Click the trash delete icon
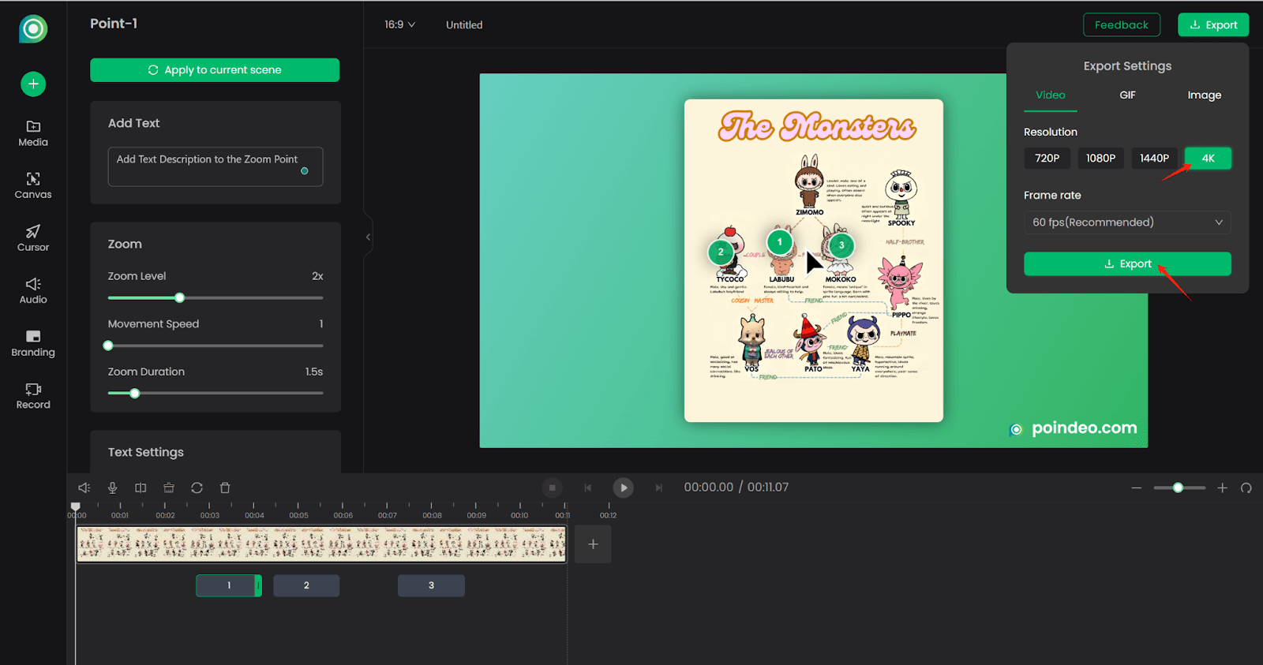 point(225,488)
